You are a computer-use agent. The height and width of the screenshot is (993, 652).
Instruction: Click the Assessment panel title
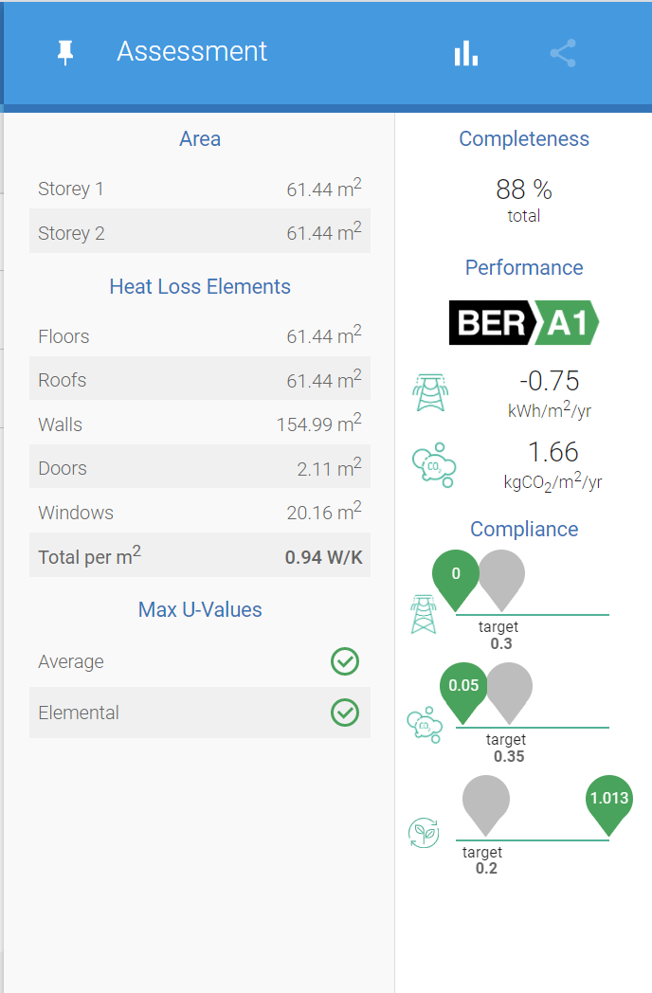point(192,51)
